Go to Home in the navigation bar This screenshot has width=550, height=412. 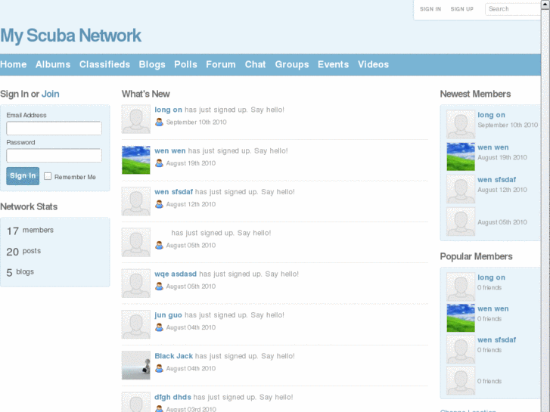click(14, 64)
